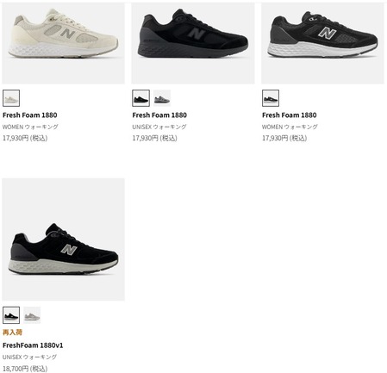Select the black swatch under the all-black UNISEX shoe
This screenshot has height=373, width=387.
[140, 98]
